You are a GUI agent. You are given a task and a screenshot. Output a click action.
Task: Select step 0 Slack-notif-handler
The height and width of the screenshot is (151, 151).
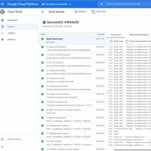click(73, 48)
